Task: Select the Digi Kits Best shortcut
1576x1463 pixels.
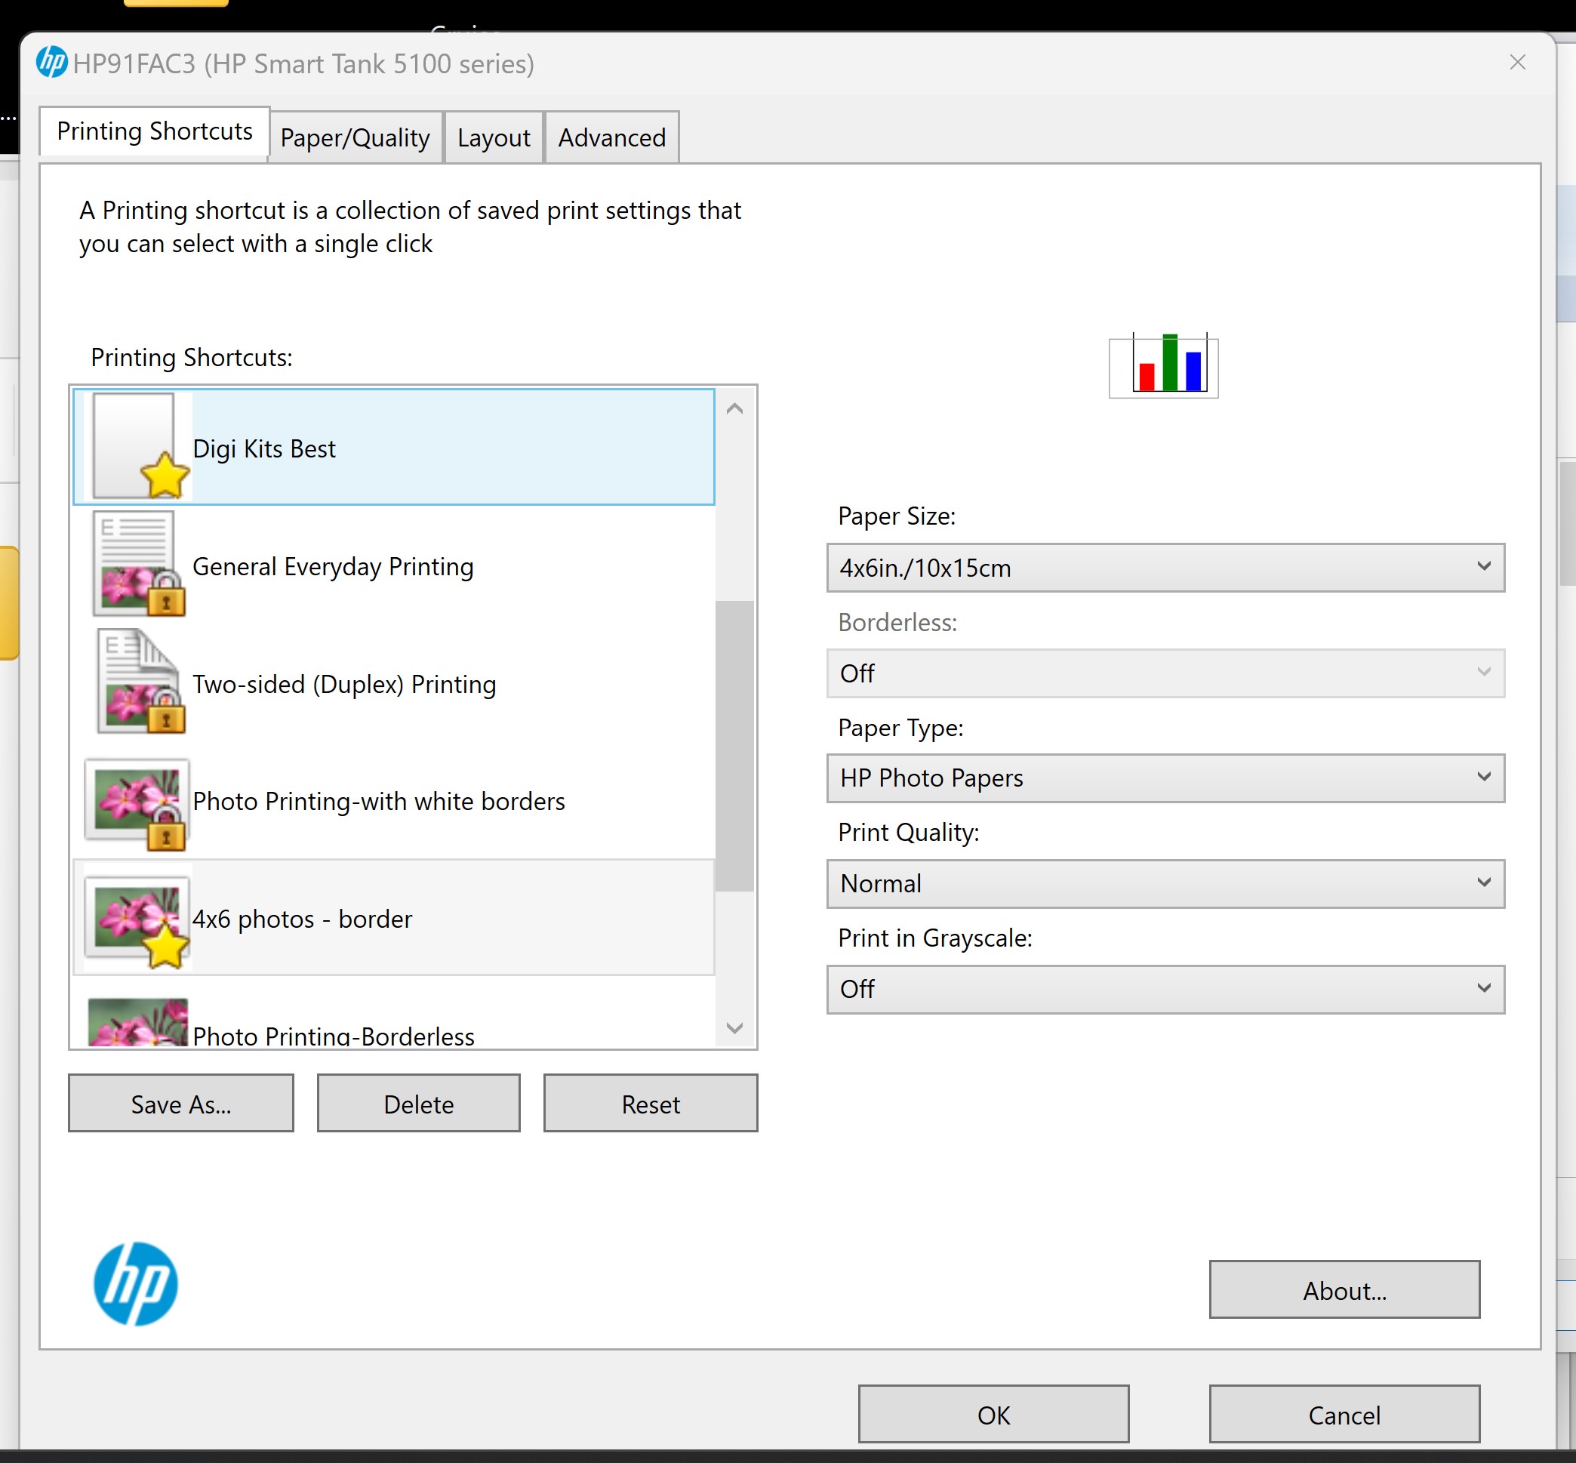Action: point(393,446)
